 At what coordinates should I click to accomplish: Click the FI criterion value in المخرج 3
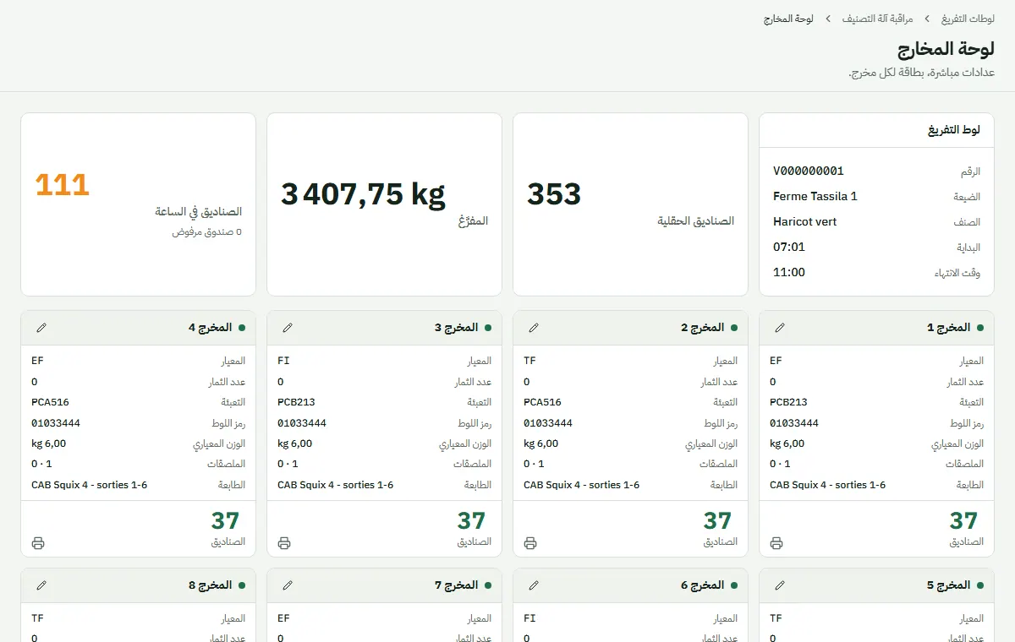pyautogui.click(x=283, y=361)
